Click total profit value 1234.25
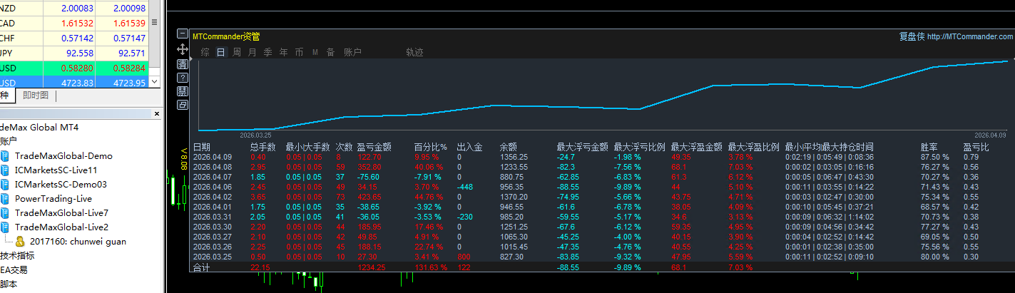The height and width of the screenshot is (293, 1015). [371, 267]
